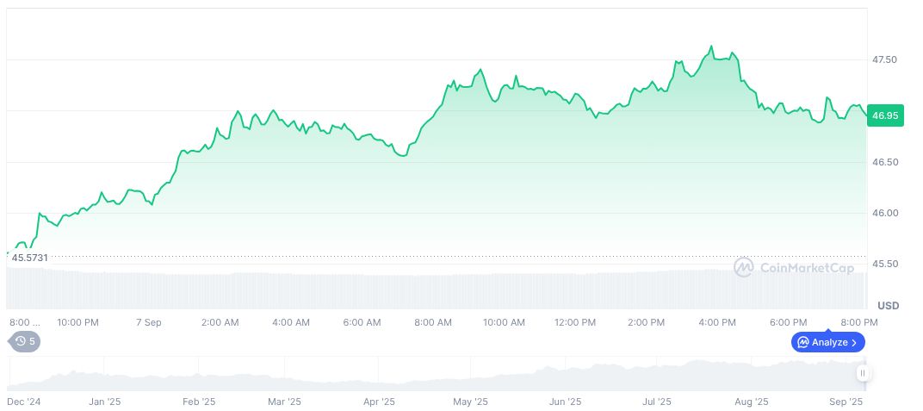Click the 4:00 PM time axis label
The height and width of the screenshot is (411, 923).
tap(717, 322)
